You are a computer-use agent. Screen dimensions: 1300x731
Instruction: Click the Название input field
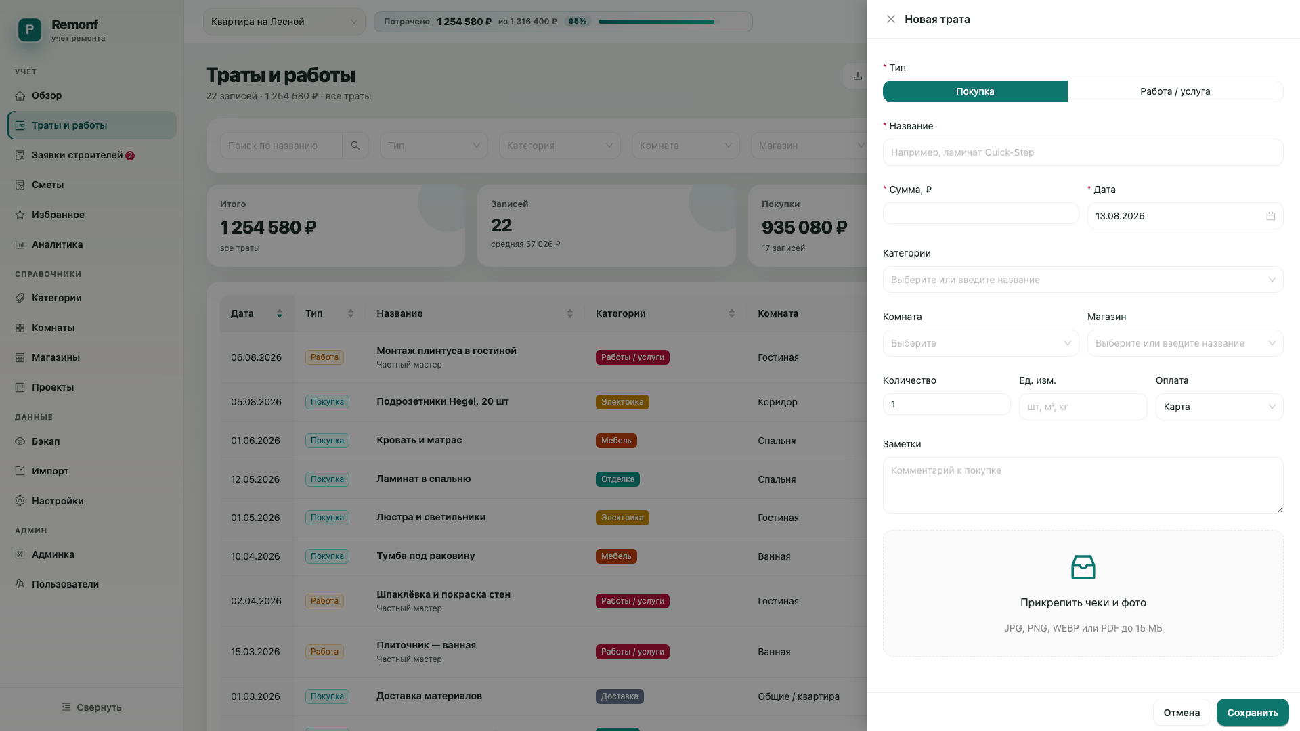(1083, 152)
